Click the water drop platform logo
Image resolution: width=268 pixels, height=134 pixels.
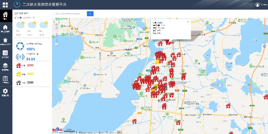pyautogui.click(x=17, y=5)
